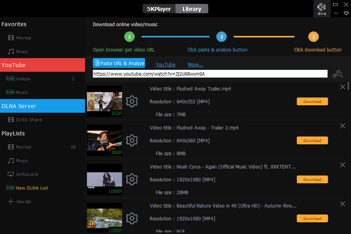Screen dimensions: 351x234
Task: Switch to the 5KPlayer tab
Action: (x=159, y=9)
